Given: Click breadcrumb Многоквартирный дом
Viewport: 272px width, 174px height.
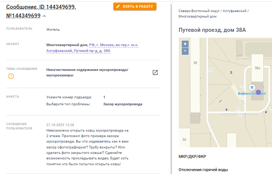Looking at the screenshot, I should 197,16.
